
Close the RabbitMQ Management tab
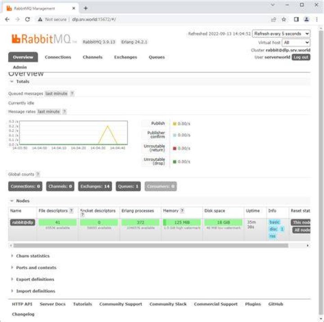(x=74, y=8)
